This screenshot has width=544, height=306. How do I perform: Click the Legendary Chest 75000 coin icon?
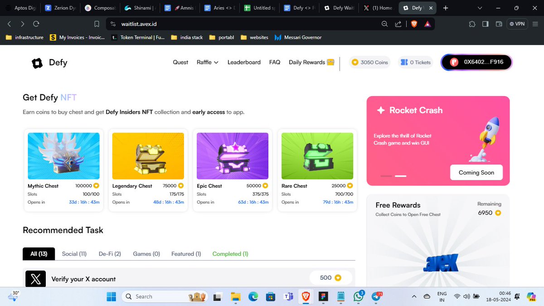180,186
